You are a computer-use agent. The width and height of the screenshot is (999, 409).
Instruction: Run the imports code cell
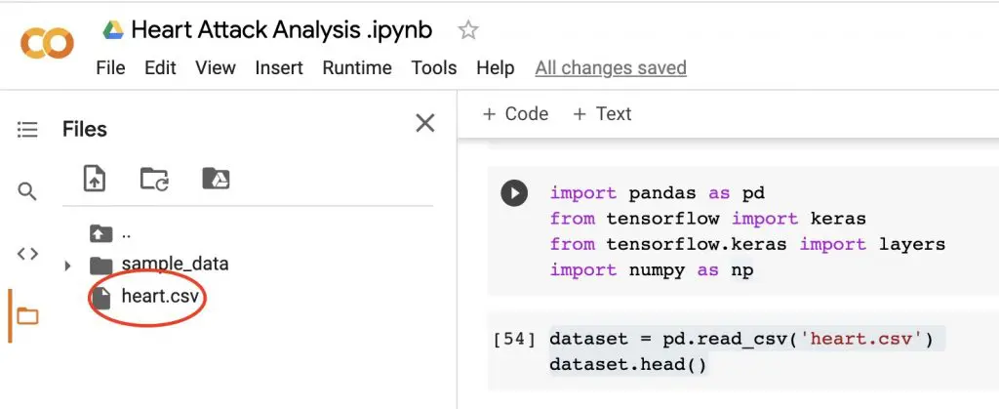(x=513, y=193)
